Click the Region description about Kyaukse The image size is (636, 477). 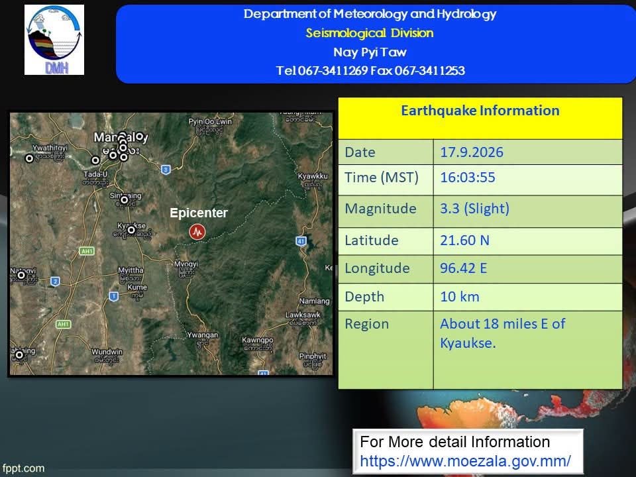tap(503, 333)
